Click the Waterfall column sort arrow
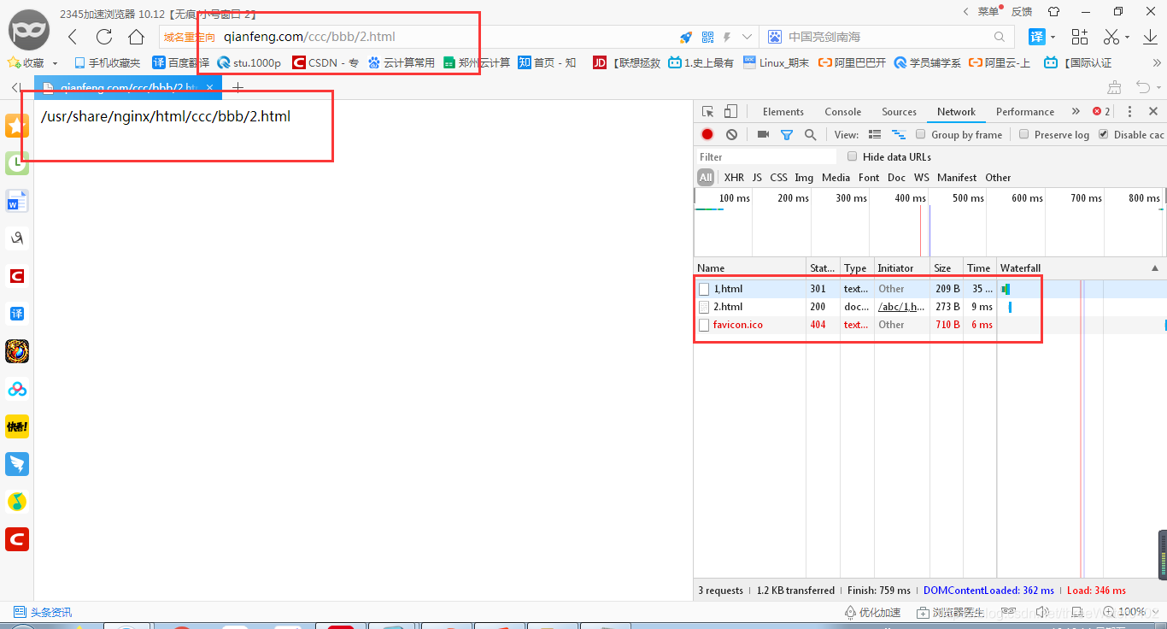This screenshot has height=629, width=1167. (1155, 267)
